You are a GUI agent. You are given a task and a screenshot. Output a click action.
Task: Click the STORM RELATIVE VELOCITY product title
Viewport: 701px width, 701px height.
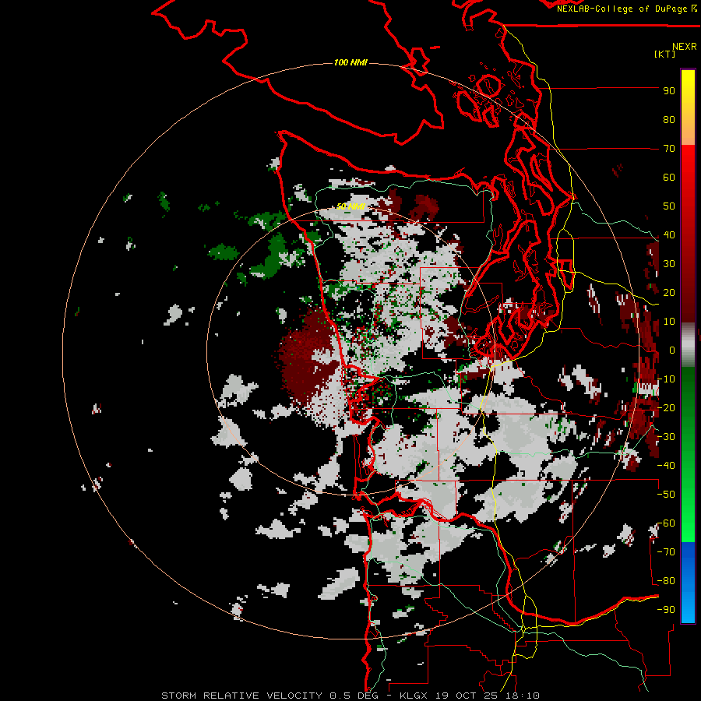[x=242, y=696]
